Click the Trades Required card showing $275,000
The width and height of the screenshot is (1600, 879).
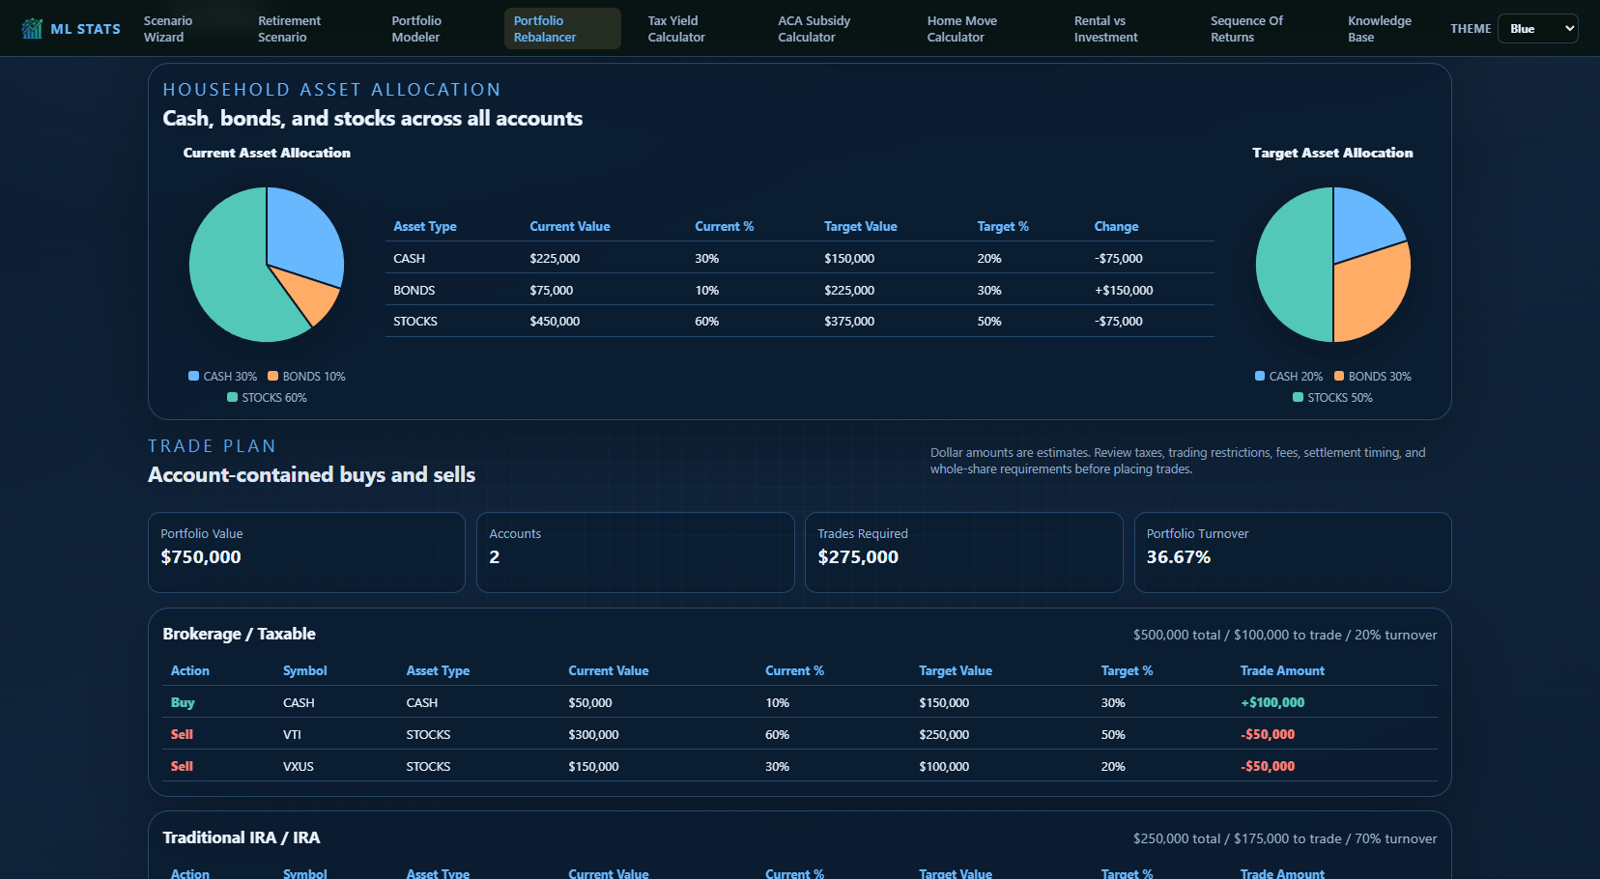[964, 553]
